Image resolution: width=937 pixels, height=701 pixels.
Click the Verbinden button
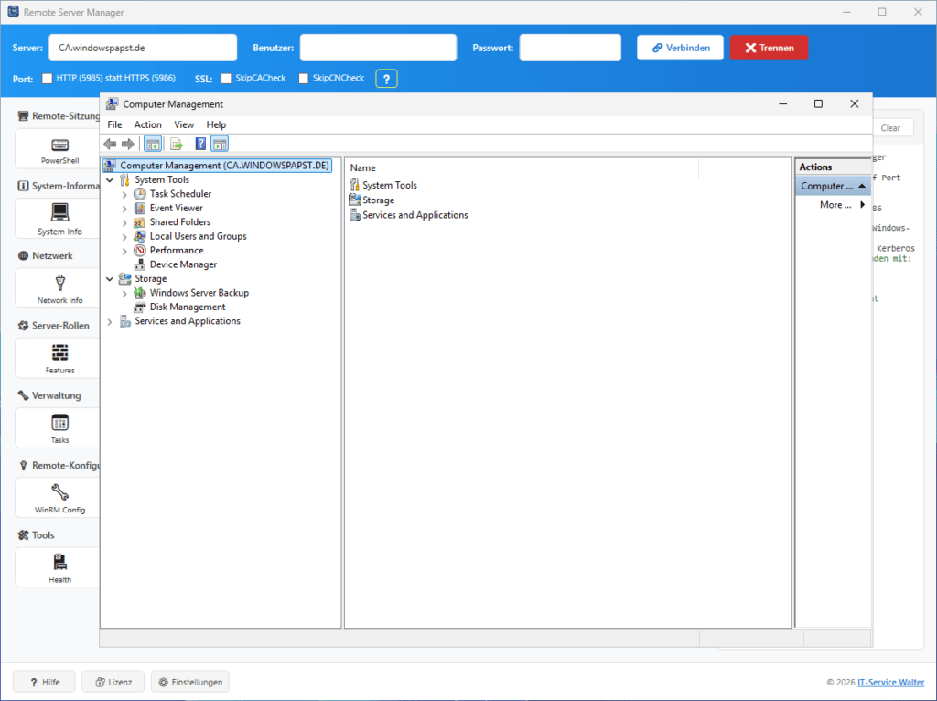pyautogui.click(x=680, y=47)
